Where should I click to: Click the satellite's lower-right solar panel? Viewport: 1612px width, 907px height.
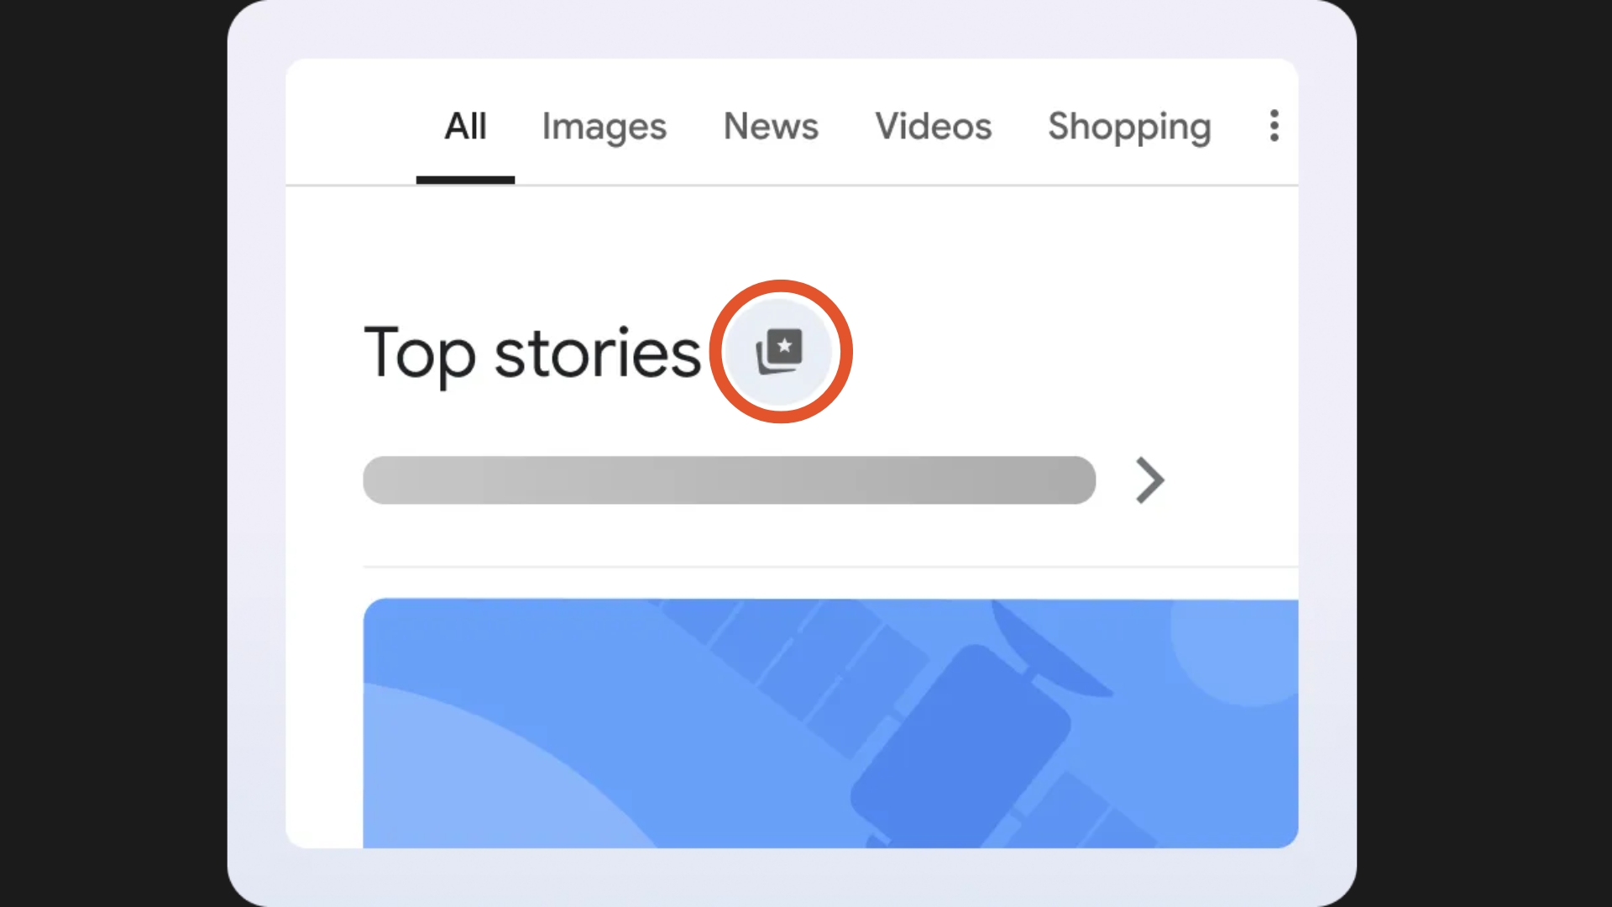(1083, 815)
